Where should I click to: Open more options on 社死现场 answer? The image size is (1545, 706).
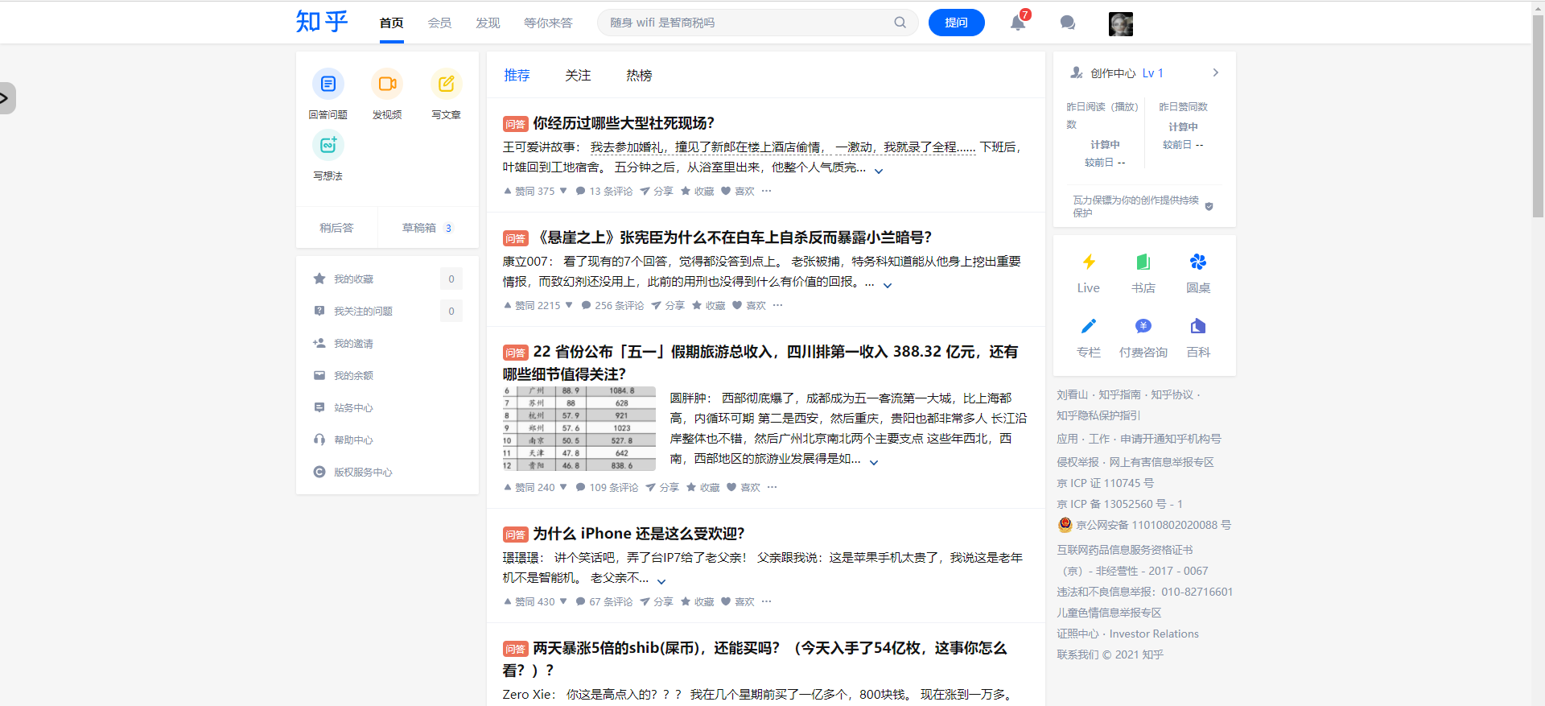click(x=766, y=191)
